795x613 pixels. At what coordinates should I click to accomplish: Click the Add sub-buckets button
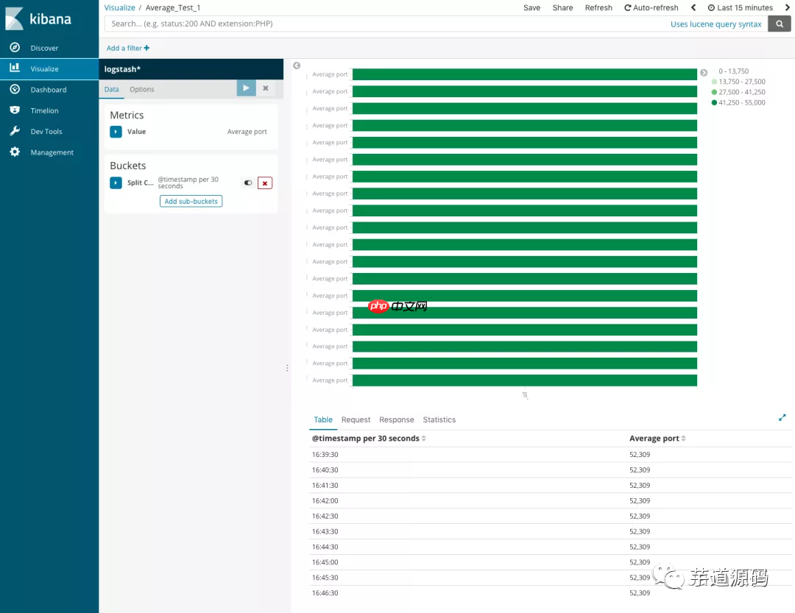click(191, 201)
